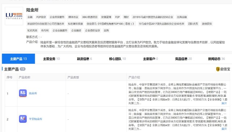The image size is (232, 132).
Task: Click the 产品类型 column header
Action: pos(73,77)
